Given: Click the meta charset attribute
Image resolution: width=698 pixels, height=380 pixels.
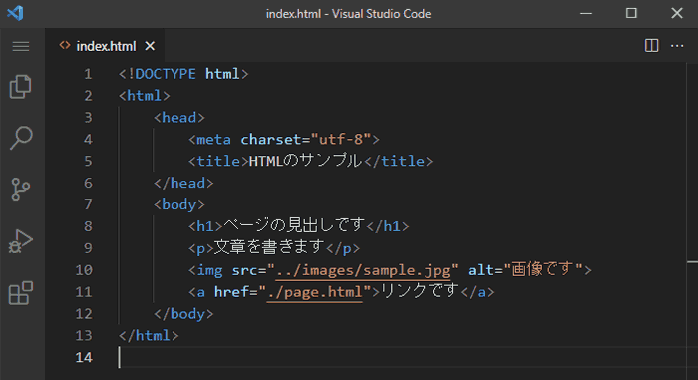Looking at the screenshot, I should click(271, 139).
